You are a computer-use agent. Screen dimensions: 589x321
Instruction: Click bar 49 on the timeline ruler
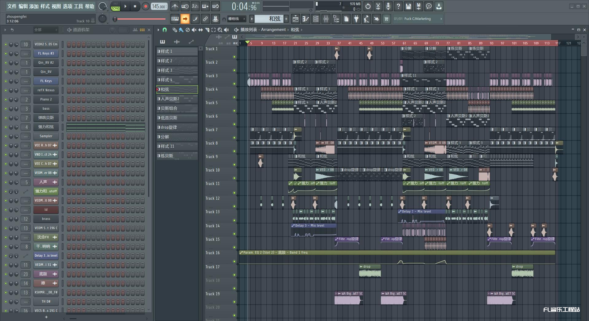tap(372, 43)
